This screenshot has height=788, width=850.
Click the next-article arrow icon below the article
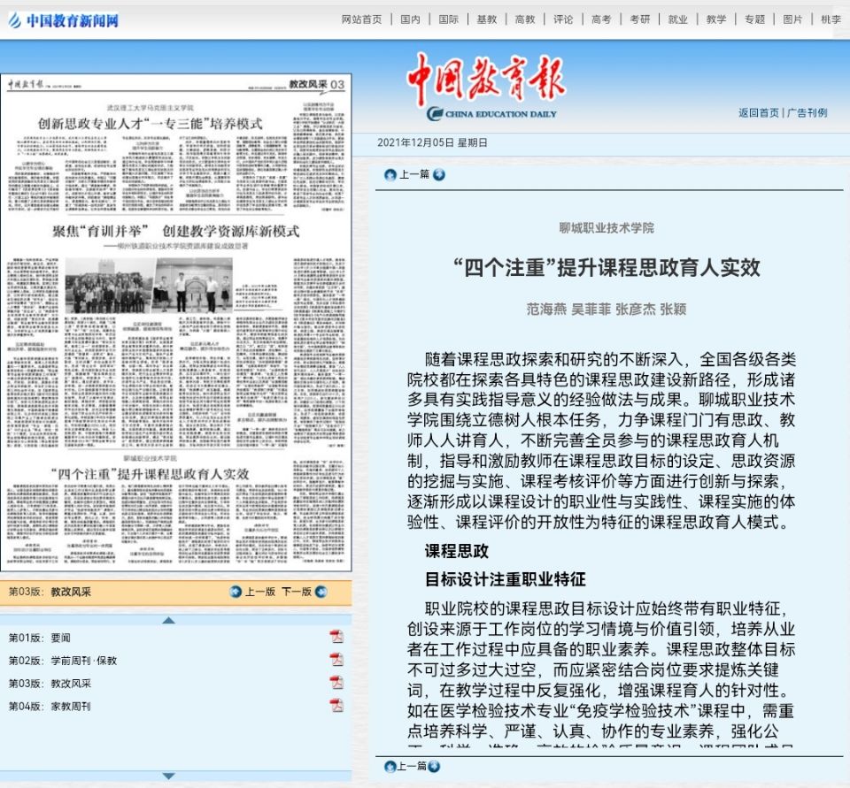pos(434,766)
